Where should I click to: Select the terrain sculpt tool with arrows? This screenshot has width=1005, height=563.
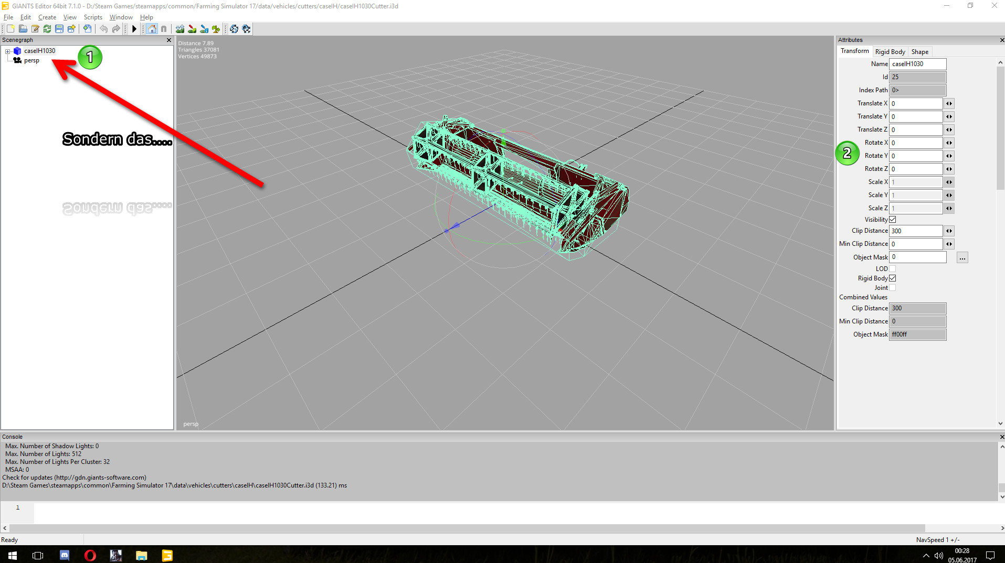coord(180,29)
